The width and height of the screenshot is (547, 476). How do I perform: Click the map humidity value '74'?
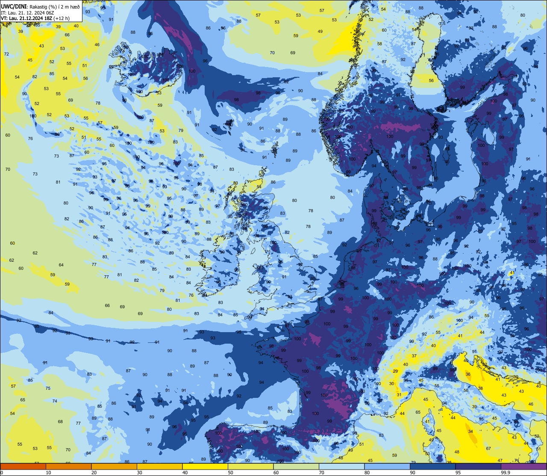[x=55, y=401]
